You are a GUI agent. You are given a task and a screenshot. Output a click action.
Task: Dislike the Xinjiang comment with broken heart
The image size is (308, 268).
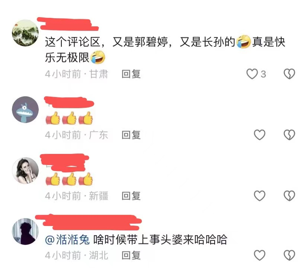pyautogui.click(x=289, y=196)
